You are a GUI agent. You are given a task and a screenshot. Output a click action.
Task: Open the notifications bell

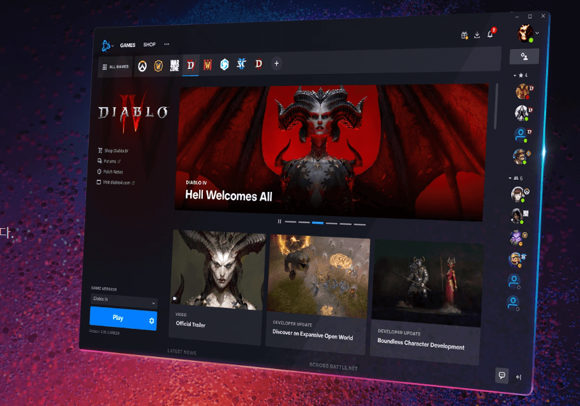[x=491, y=34]
